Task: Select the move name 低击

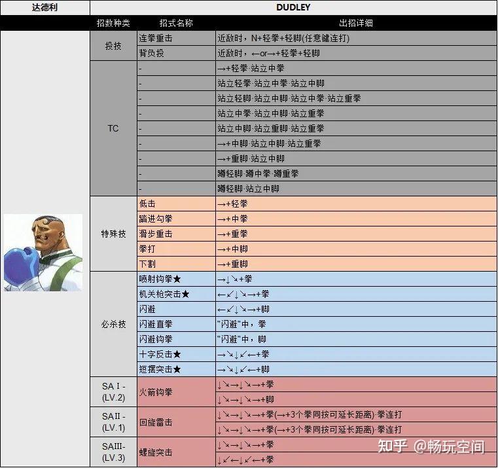Action: (x=147, y=204)
